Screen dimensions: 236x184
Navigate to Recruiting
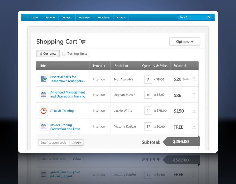click(x=104, y=18)
